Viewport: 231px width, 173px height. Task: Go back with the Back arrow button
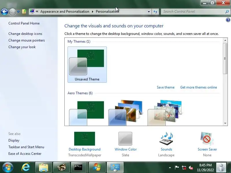pyautogui.click(x=4, y=12)
